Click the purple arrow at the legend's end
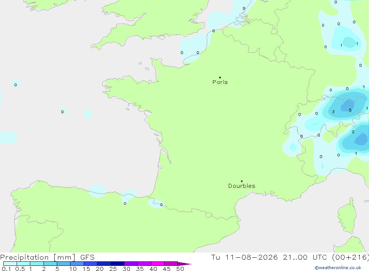The image size is (369, 271). click(184, 264)
